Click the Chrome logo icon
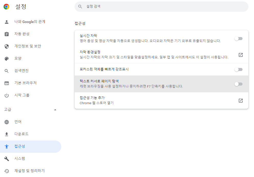The height and width of the screenshot is (177, 254). click(6, 7)
